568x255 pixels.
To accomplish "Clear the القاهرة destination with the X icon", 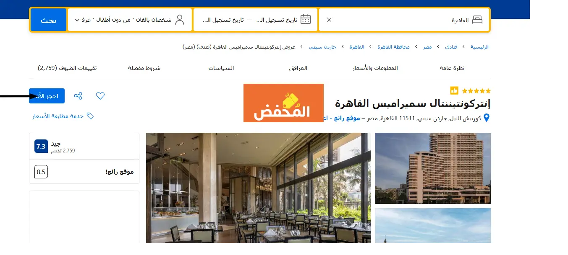I will tap(329, 20).
